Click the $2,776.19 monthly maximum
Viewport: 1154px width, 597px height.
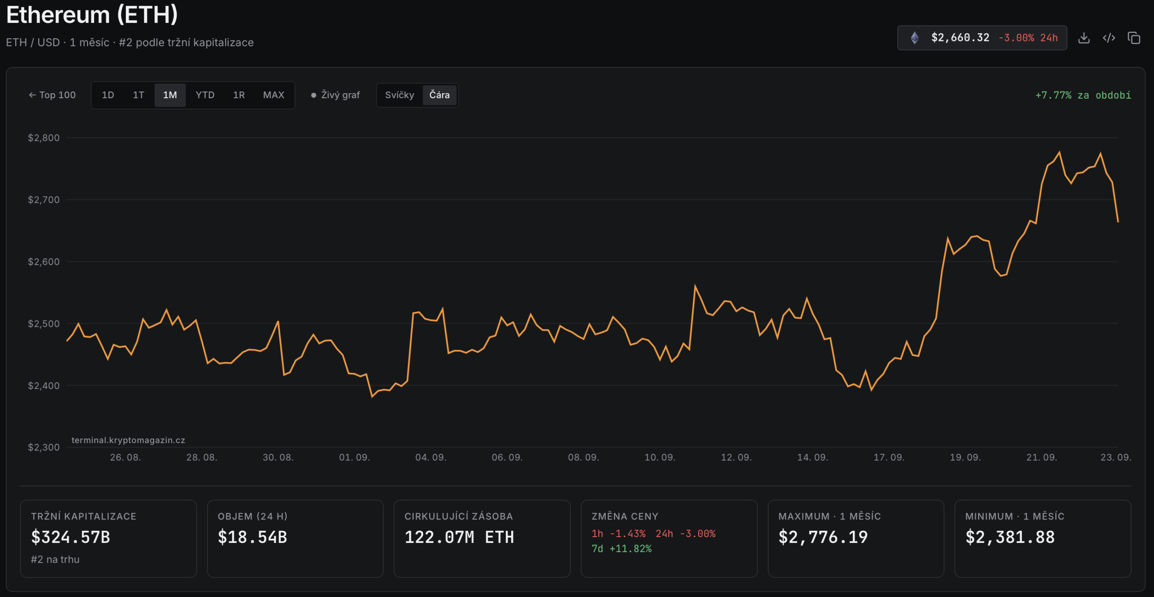pyautogui.click(x=823, y=537)
